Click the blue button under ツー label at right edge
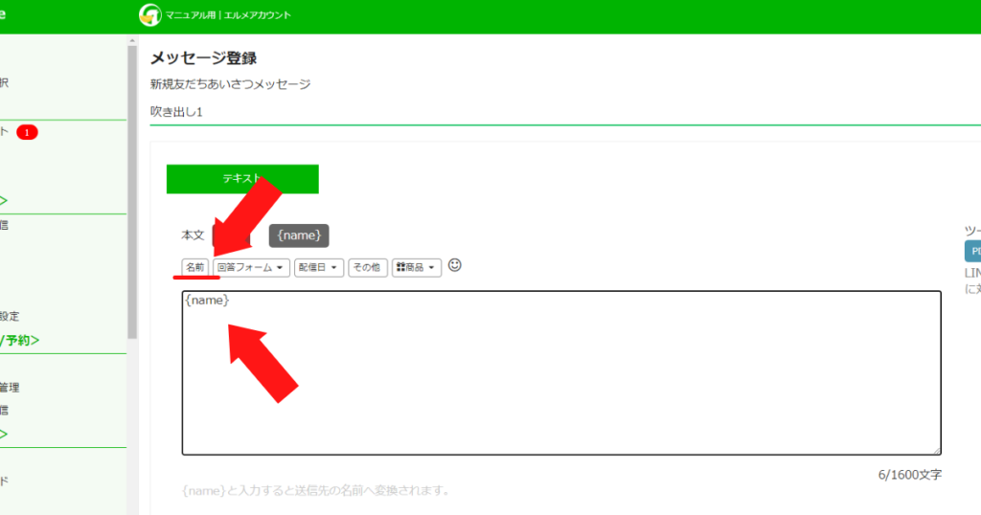 973,251
